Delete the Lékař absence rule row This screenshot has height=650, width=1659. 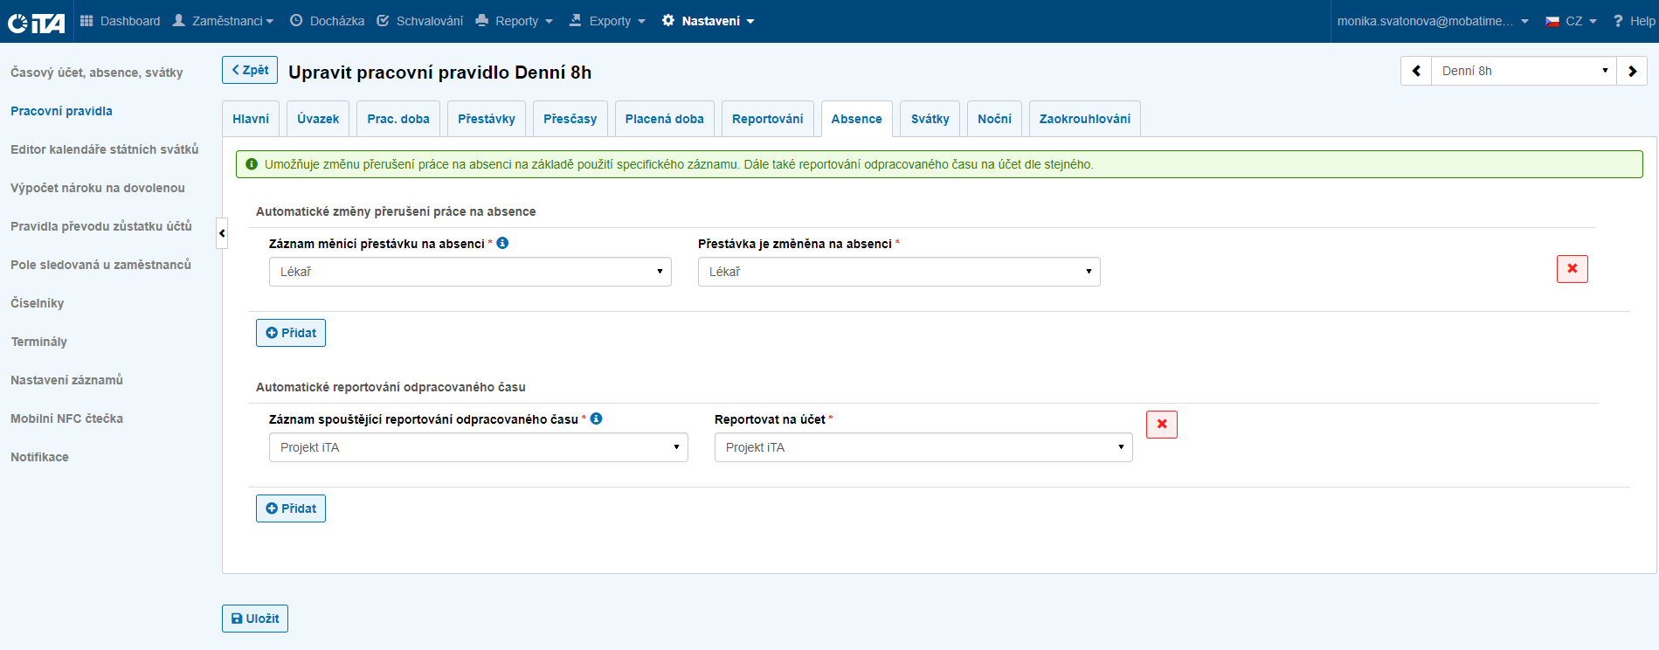tap(1572, 269)
